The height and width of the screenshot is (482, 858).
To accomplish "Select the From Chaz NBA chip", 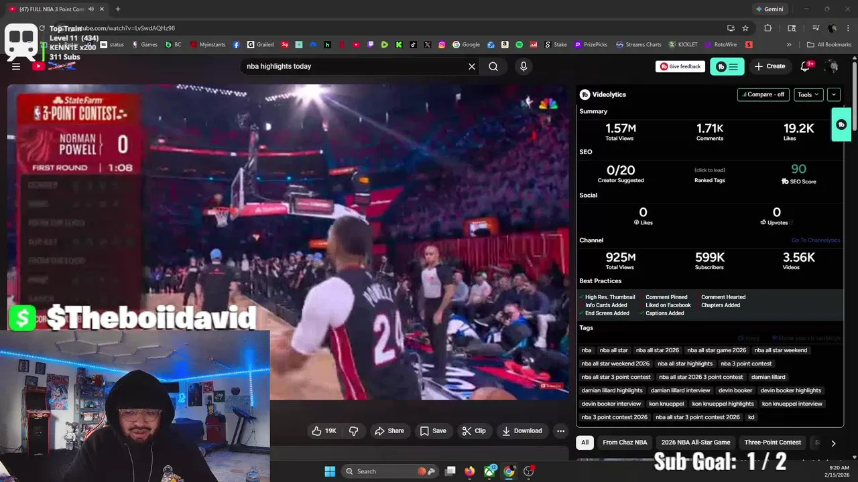I will coord(625,443).
